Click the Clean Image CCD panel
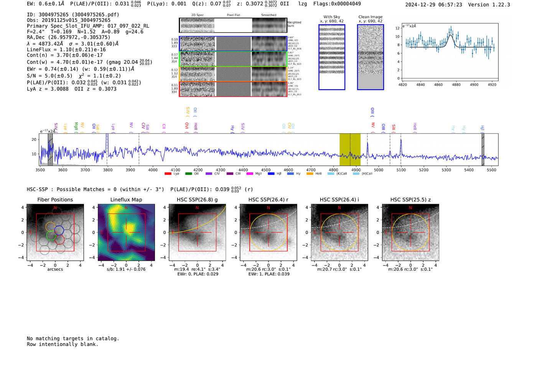Viewport: 537px width, 365px height. [x=371, y=57]
